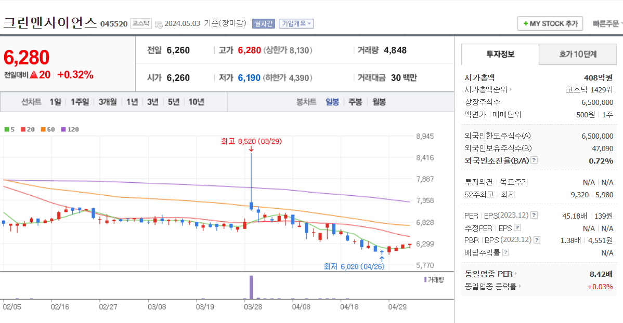Click the 외국인소진율 value 0.72%
Screen dimensions: 623x323
(x=601, y=160)
